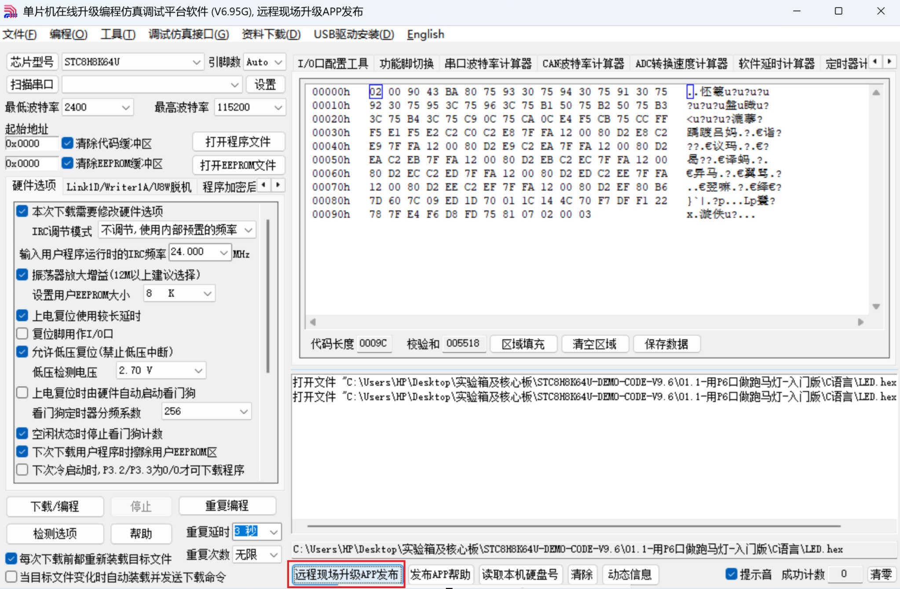900x589 pixels.
Task: Switch to Link1D/Writer1A/U8W脱机 tab
Action: [129, 187]
